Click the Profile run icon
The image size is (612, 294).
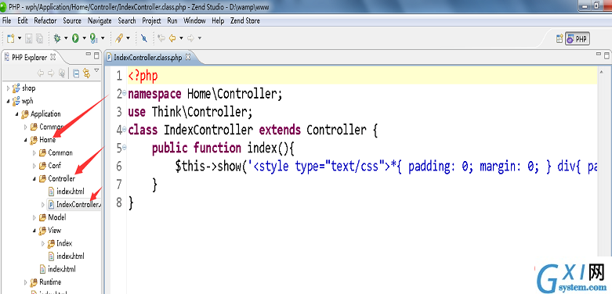pos(94,38)
